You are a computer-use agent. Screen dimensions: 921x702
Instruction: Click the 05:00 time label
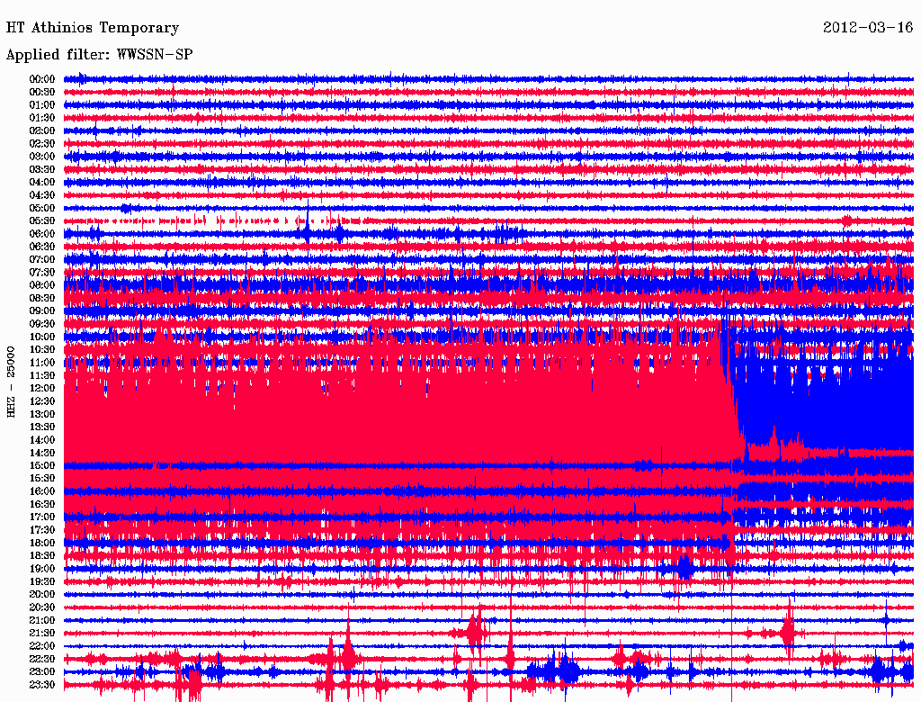[x=42, y=208]
